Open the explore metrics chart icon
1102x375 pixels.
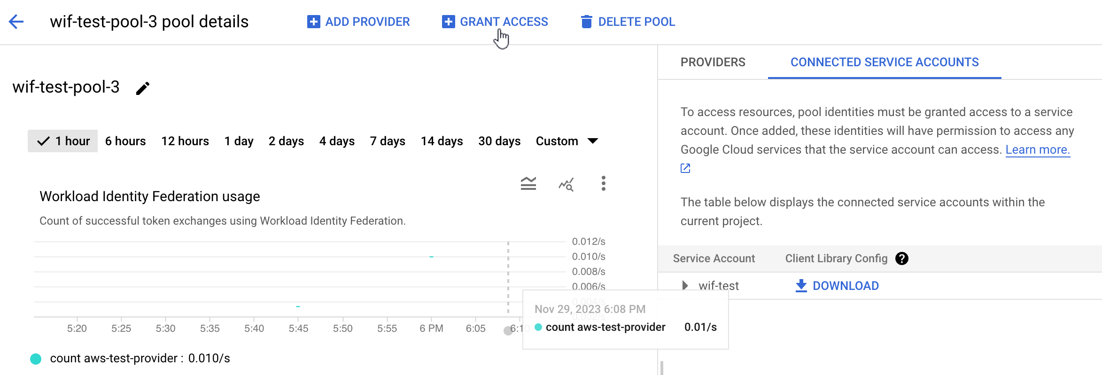coord(566,184)
